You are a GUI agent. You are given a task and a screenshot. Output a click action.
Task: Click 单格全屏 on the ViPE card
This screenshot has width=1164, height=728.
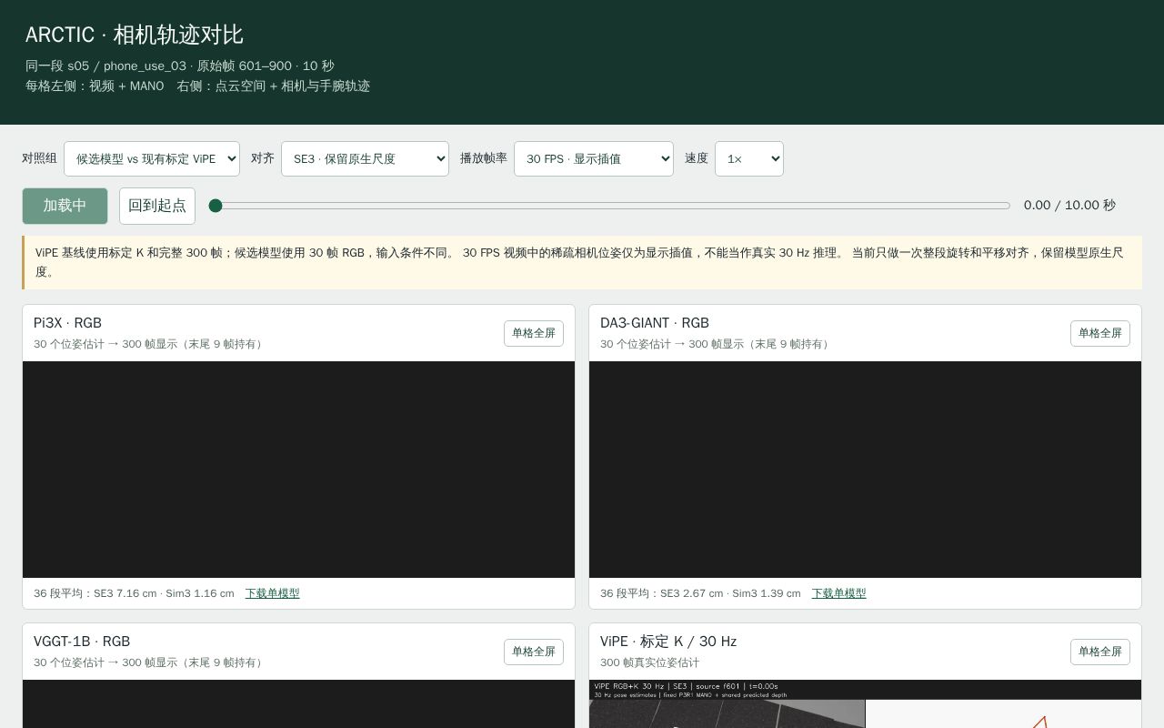click(x=1100, y=652)
